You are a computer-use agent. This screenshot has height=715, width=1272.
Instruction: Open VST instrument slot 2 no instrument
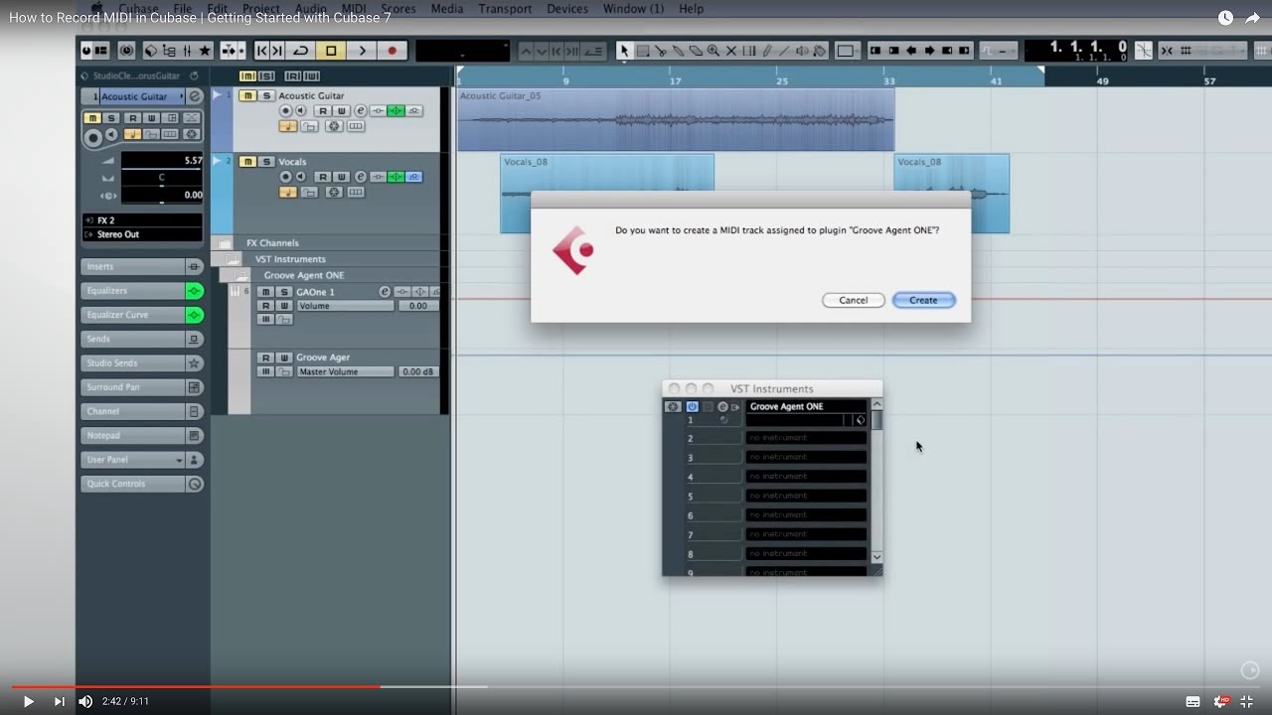(806, 438)
